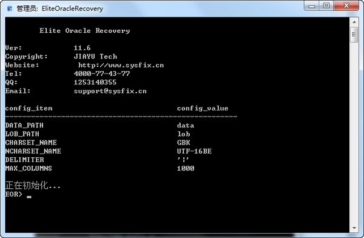Viewport: 364px width, 238px height.
Task: Click the support@sysfix.cn email text
Action: (x=110, y=91)
